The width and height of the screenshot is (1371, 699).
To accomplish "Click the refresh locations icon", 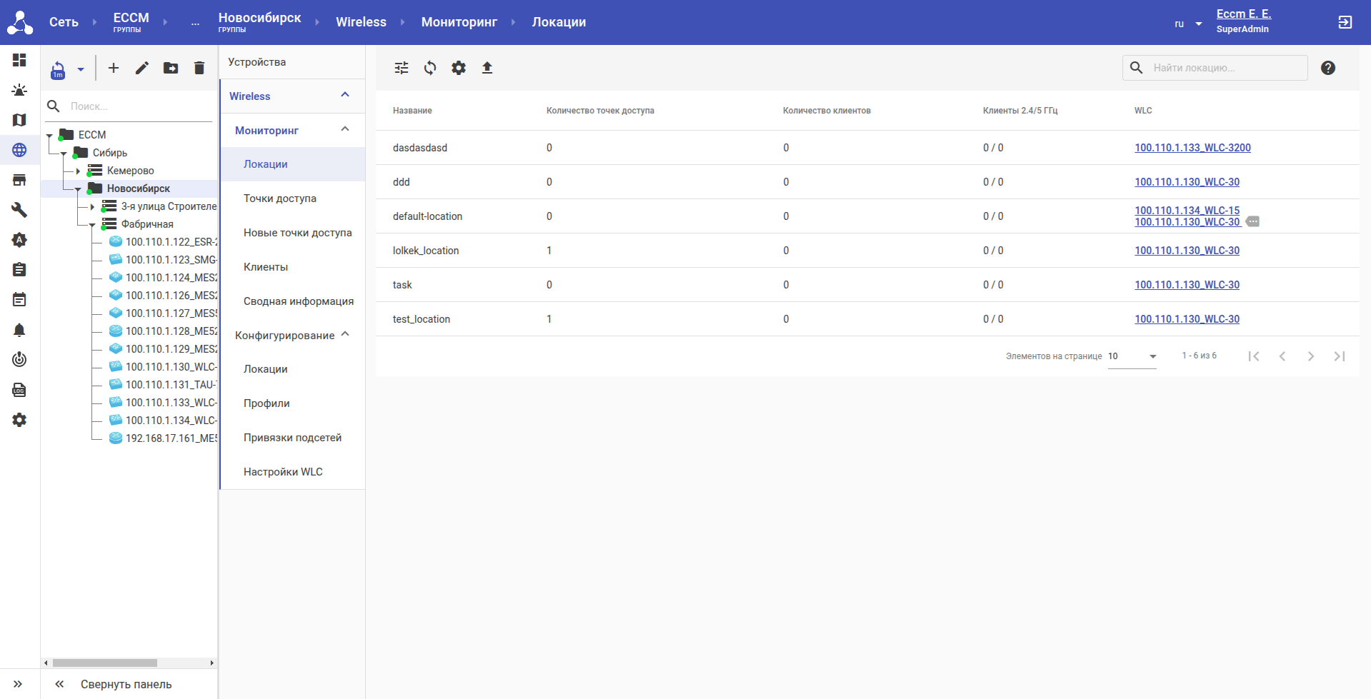I will (x=430, y=68).
